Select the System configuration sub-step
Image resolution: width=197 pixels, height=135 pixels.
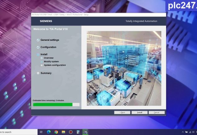coord(55,65)
